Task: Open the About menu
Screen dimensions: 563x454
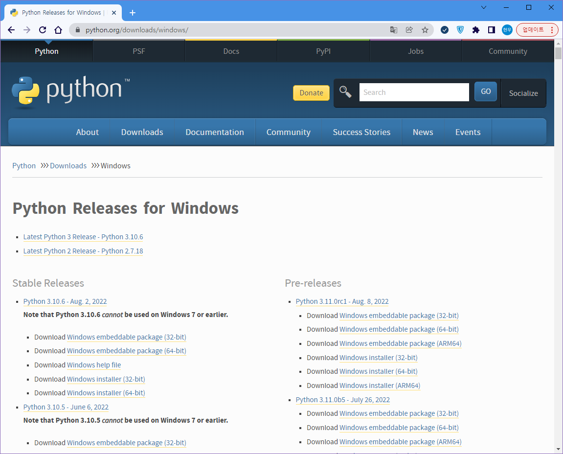Action: [x=87, y=132]
